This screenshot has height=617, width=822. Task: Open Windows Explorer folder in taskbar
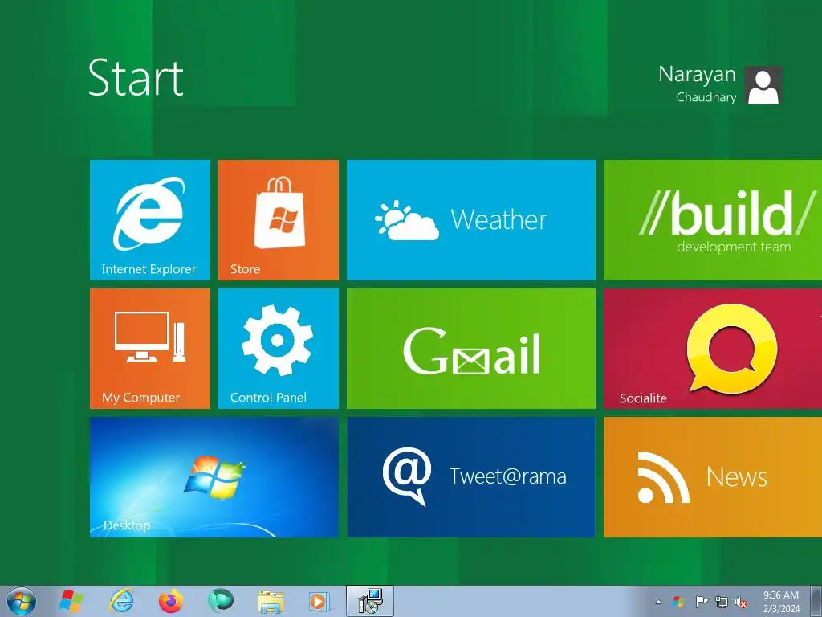tap(271, 601)
